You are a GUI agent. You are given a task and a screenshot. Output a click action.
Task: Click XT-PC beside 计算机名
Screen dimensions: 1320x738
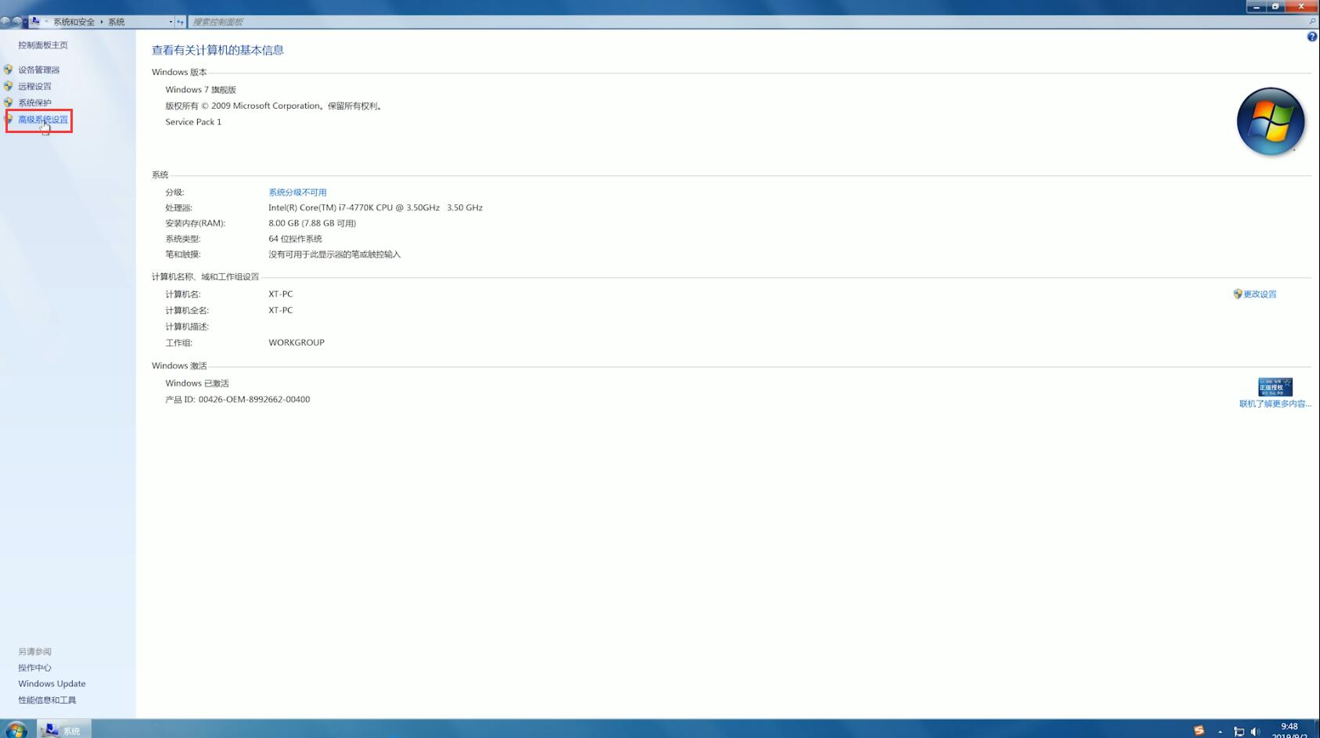(x=281, y=294)
